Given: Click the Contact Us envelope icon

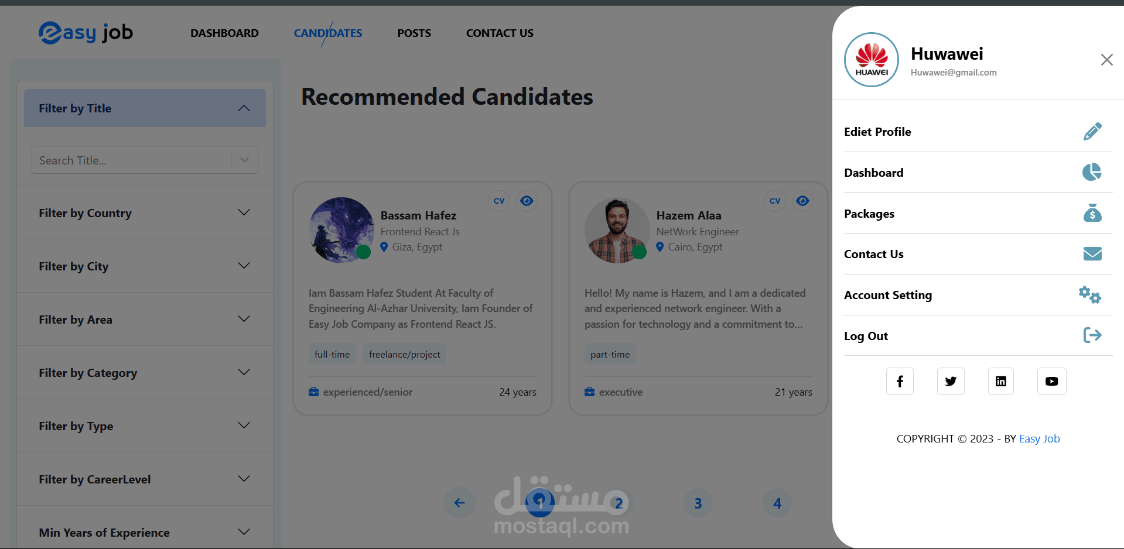Looking at the screenshot, I should pyautogui.click(x=1092, y=253).
